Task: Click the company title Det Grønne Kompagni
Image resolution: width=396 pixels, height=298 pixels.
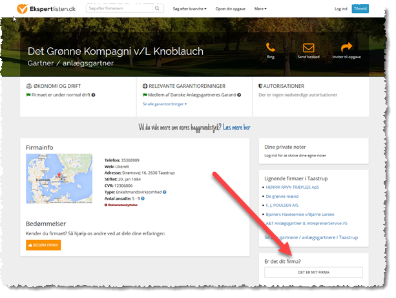Action: click(x=116, y=51)
